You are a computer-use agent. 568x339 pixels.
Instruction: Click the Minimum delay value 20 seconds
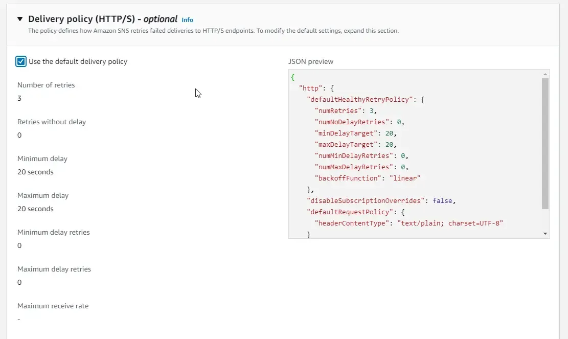(35, 172)
